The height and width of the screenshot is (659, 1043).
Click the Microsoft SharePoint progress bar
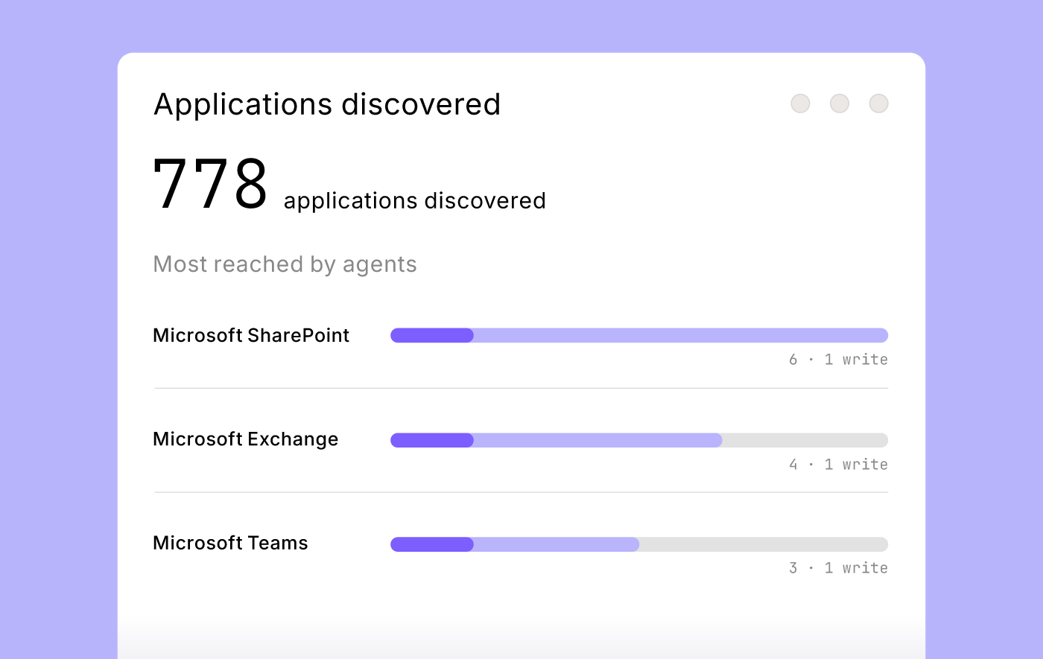pyautogui.click(x=639, y=335)
